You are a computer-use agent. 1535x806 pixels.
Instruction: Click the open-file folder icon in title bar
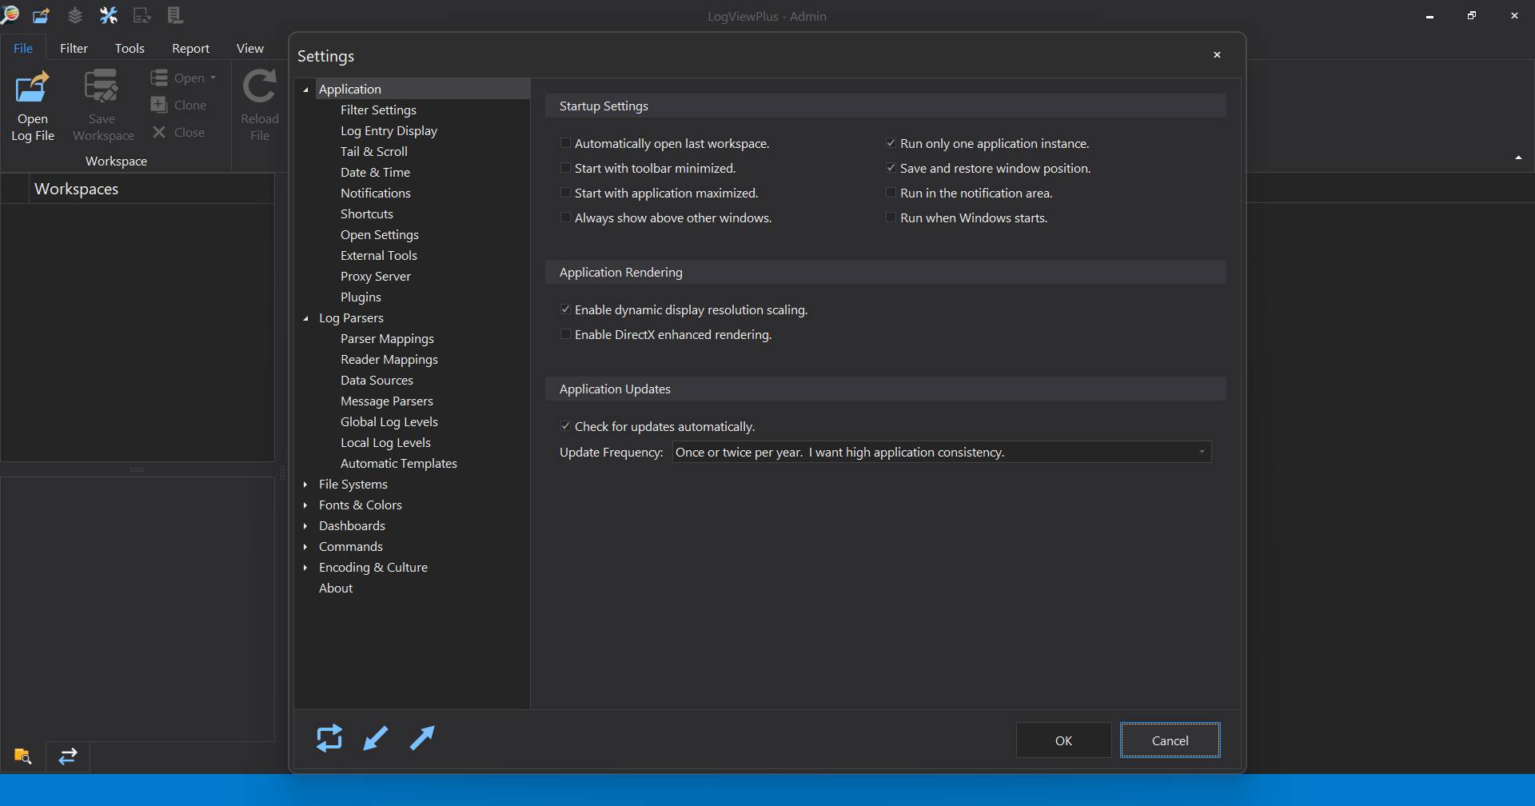click(x=41, y=15)
